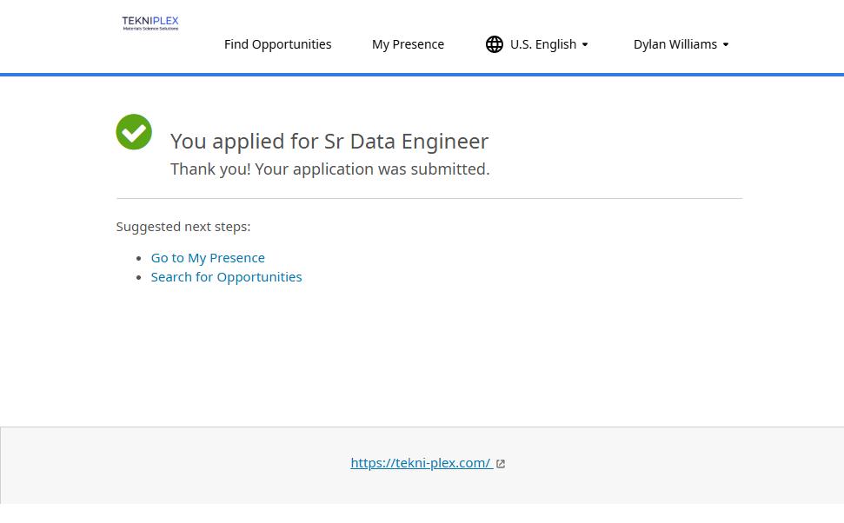This screenshot has height=523, width=844.
Task: Click the green success checkmark icon
Action: click(134, 132)
